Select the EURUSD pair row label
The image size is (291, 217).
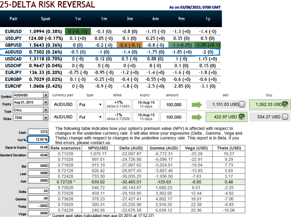coord(13,31)
